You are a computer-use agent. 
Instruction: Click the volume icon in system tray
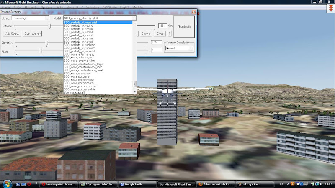[321, 184]
